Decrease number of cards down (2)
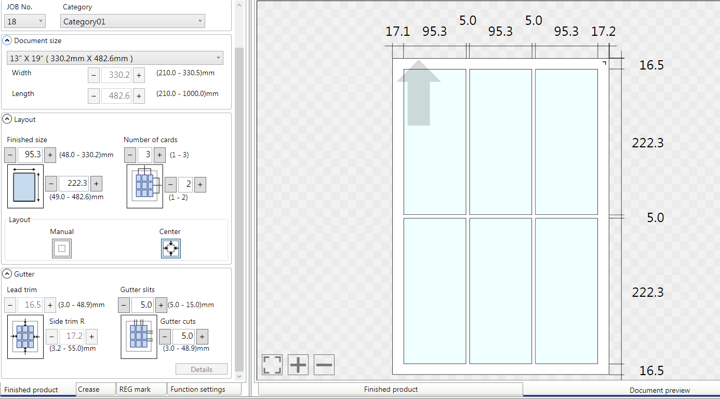Viewport: 720px width, 399px height. click(171, 184)
